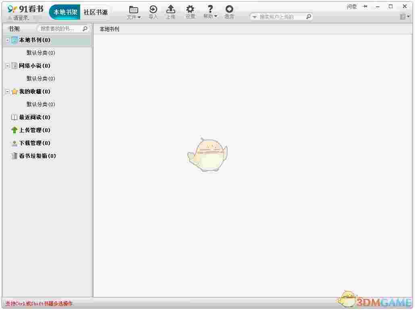Screen dimensions: 415x310
Task: Collapse the 我的收藏 tree node
Action: tap(7, 91)
